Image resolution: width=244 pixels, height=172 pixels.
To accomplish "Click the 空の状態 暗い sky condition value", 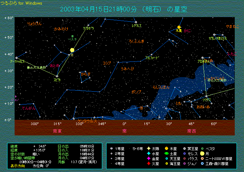I will (36, 154).
